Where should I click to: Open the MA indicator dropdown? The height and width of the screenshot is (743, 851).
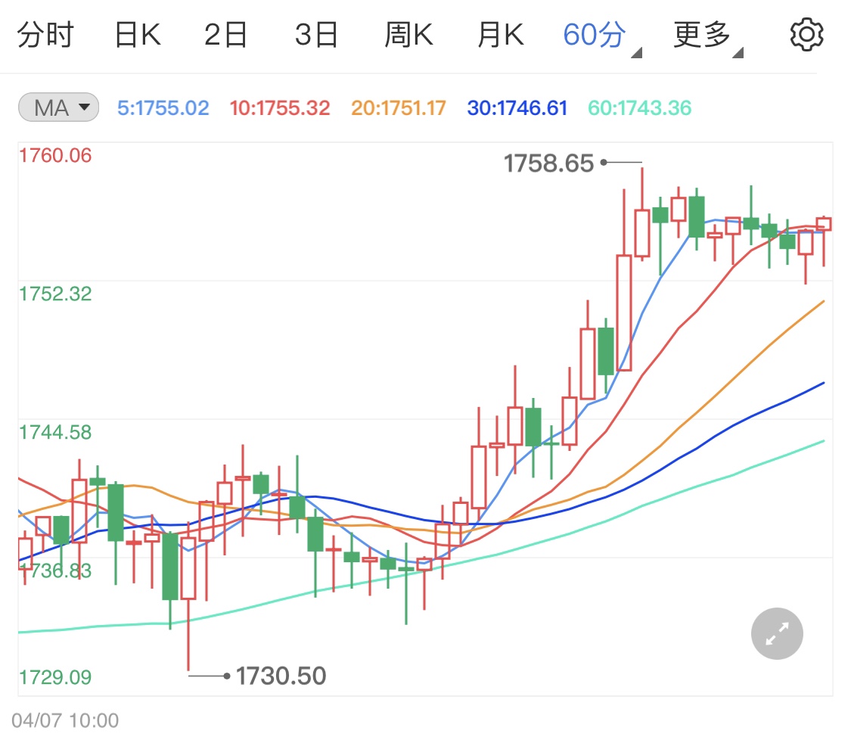[x=58, y=107]
